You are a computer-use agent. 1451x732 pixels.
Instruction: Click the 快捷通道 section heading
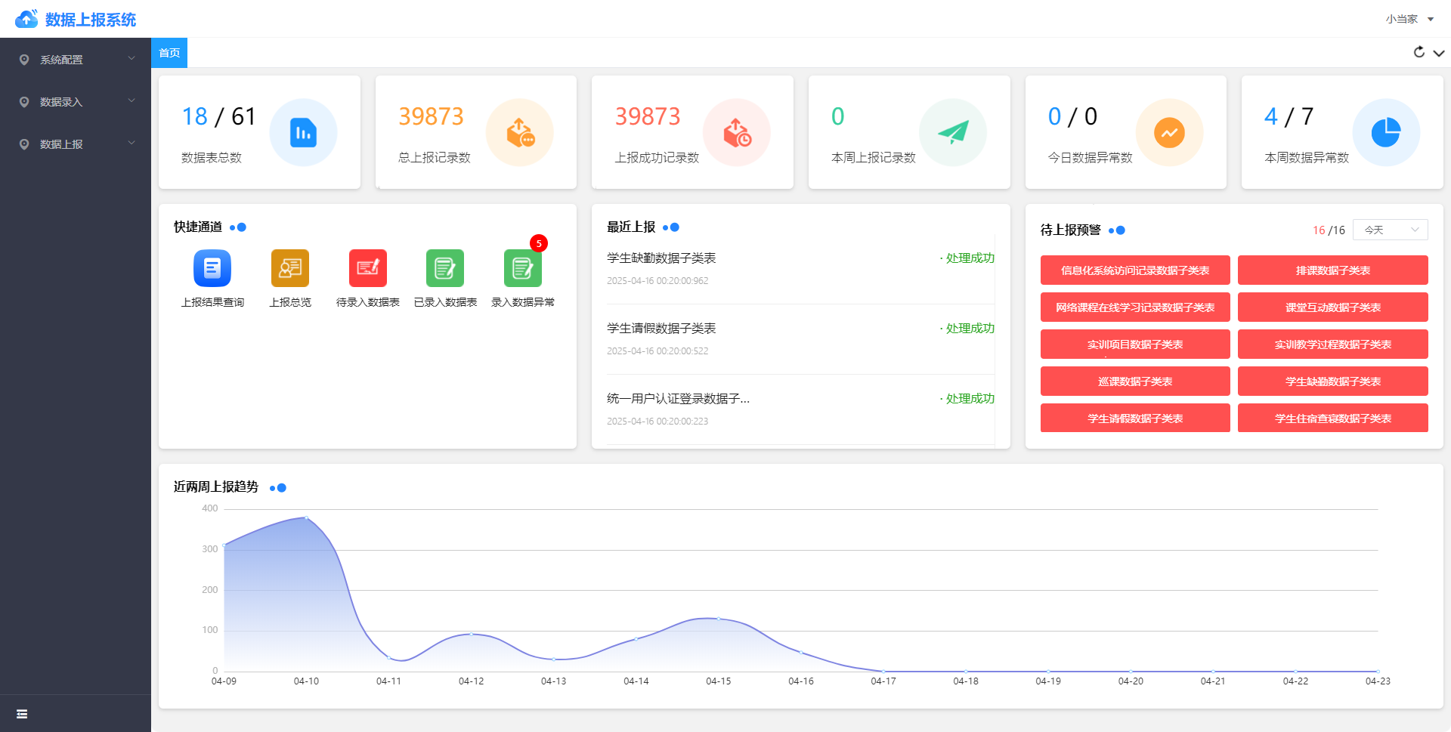[198, 227]
